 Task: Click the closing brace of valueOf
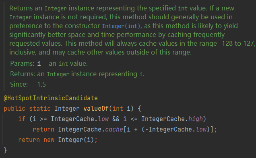click(5, 150)
